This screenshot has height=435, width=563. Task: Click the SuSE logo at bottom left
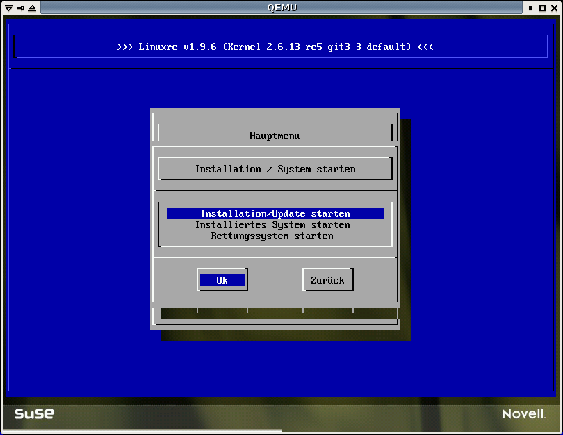point(34,414)
